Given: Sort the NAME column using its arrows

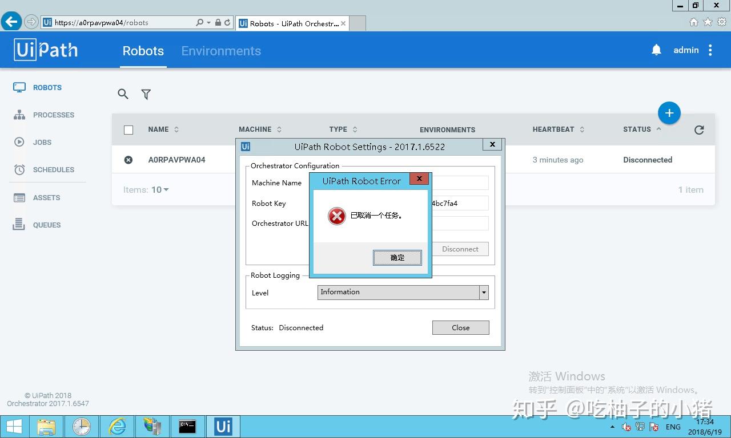Looking at the screenshot, I should tap(176, 129).
